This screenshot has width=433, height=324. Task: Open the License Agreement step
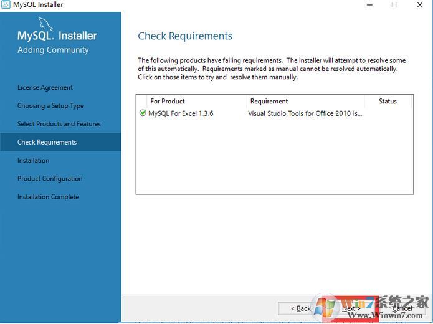point(45,88)
